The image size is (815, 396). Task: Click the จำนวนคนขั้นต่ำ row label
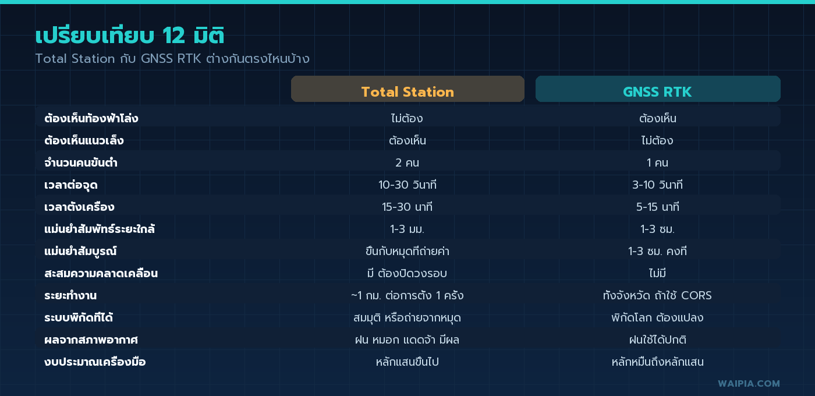[x=81, y=162]
